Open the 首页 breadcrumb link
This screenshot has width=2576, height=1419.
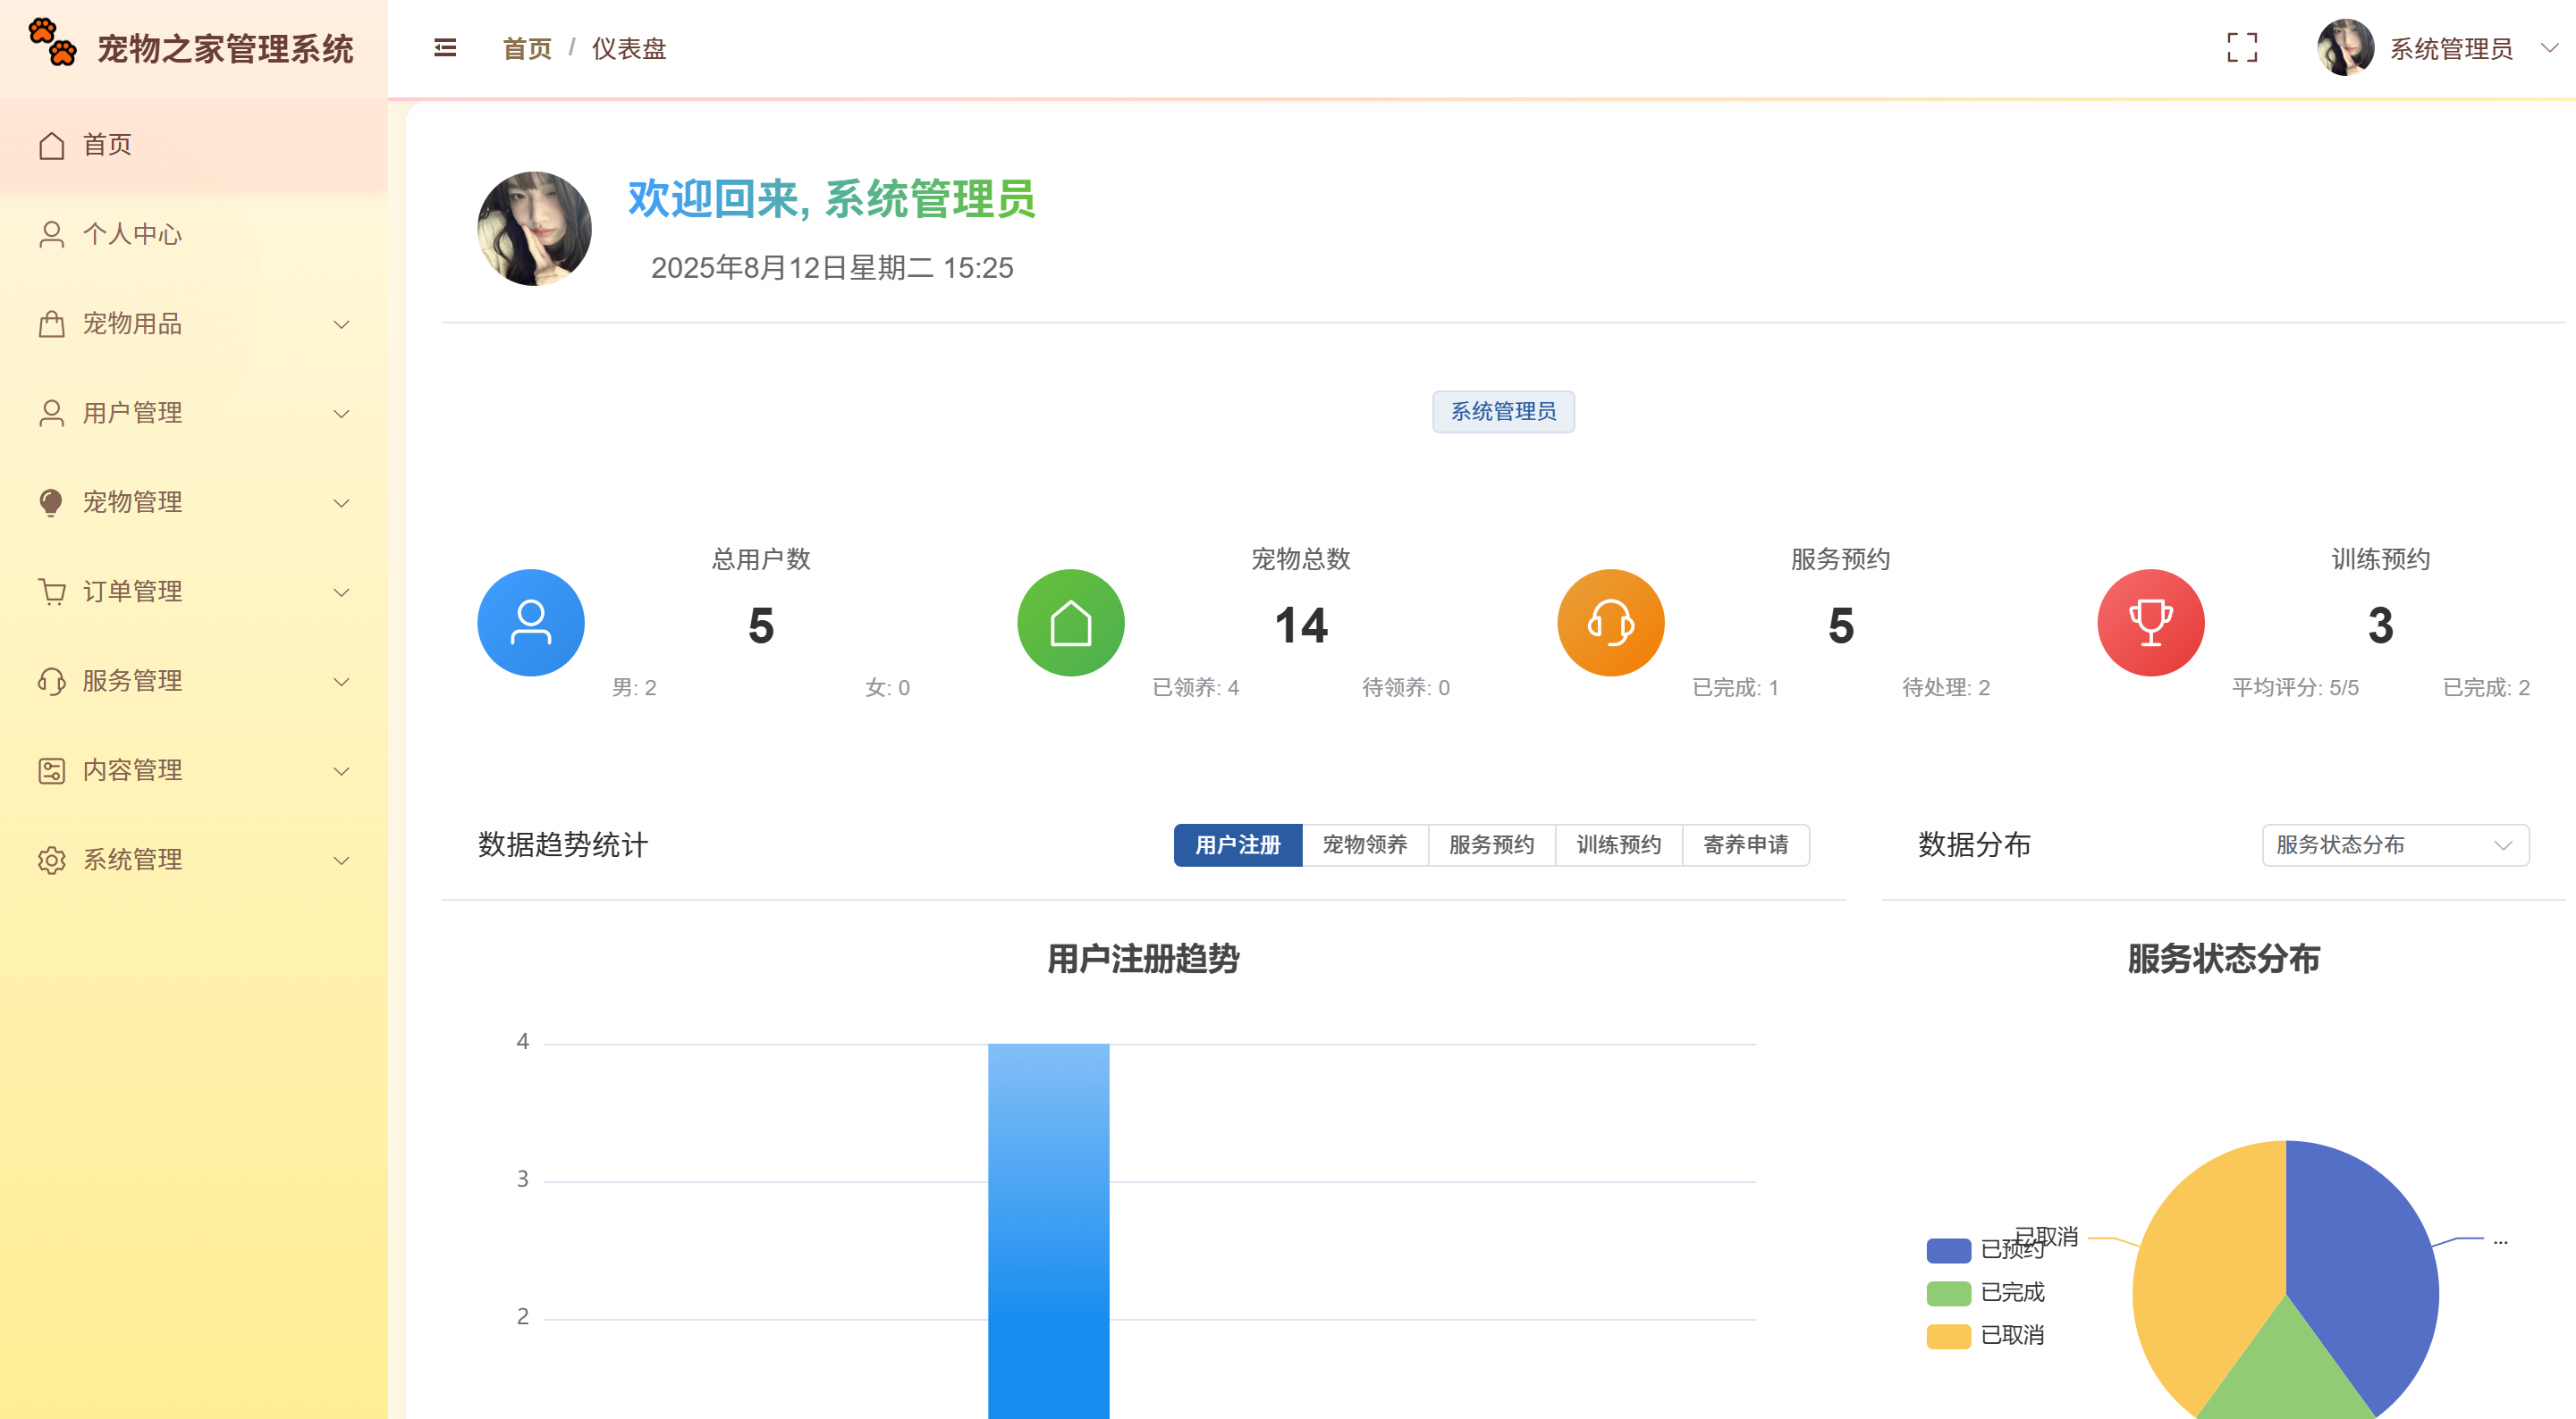(526, 48)
